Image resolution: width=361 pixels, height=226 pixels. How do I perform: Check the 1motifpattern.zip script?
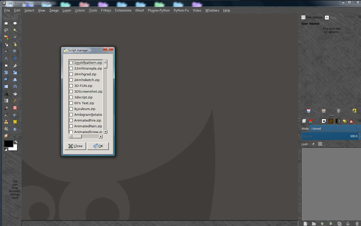(x=71, y=63)
